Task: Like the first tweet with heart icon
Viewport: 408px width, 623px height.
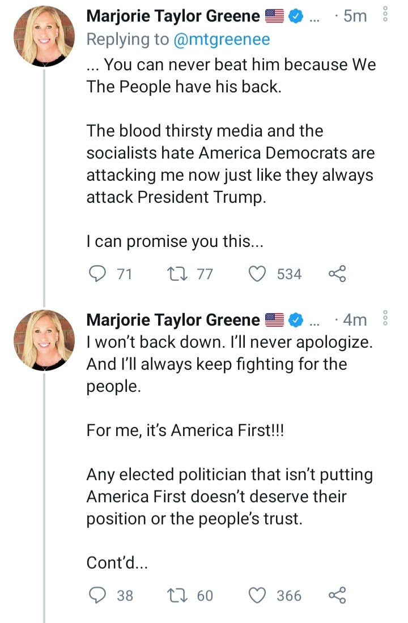Action: tap(258, 274)
